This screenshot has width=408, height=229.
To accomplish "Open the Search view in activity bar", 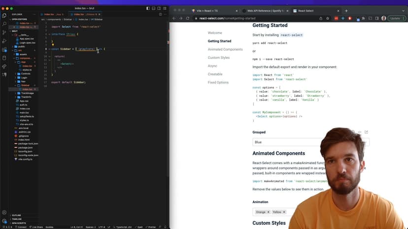I will 4,24.
